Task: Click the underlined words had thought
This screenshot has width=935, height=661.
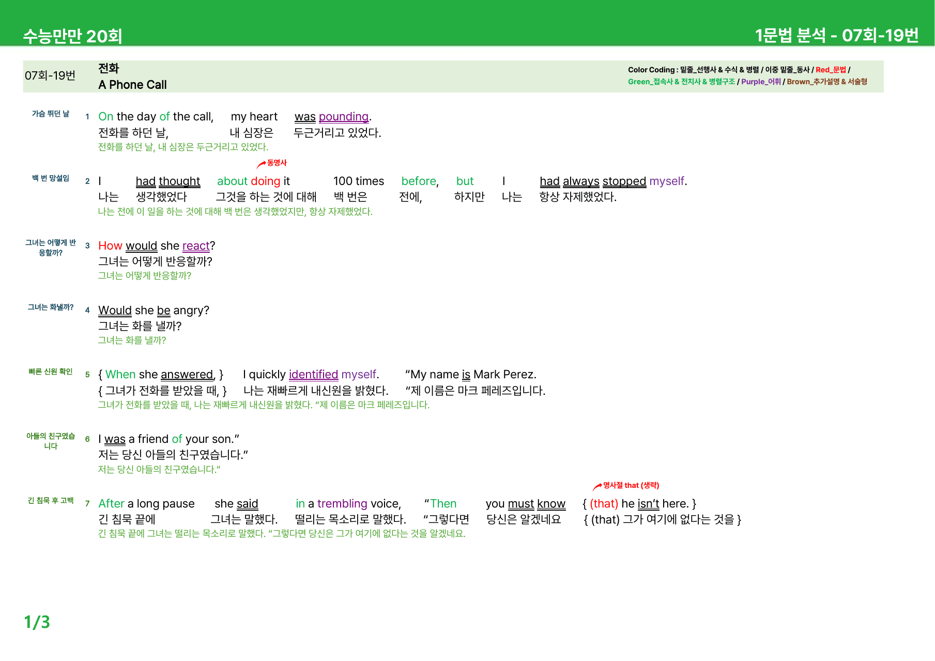Action: click(x=167, y=181)
